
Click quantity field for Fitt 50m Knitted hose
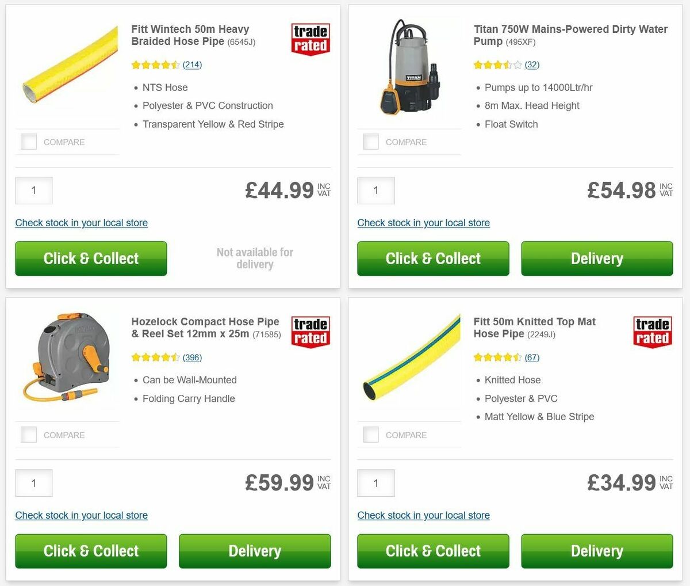pyautogui.click(x=375, y=483)
